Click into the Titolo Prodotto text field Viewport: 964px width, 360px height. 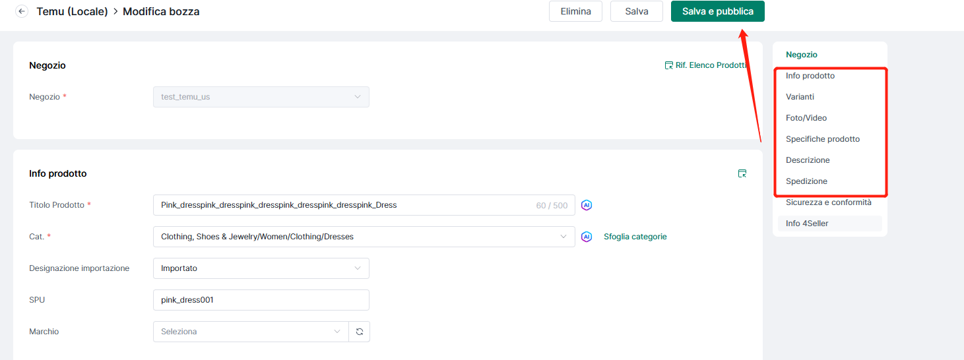343,205
